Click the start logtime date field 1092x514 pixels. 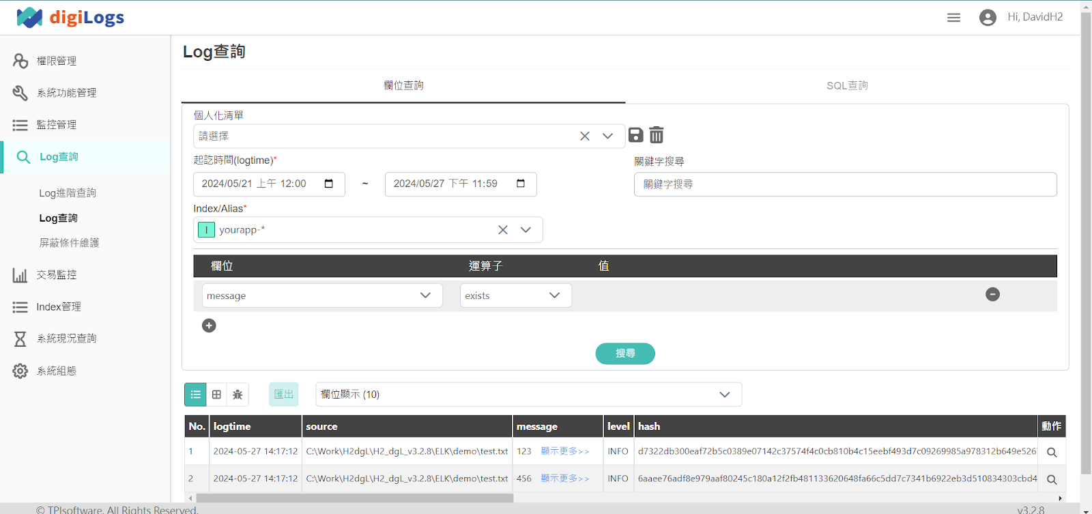tap(269, 184)
